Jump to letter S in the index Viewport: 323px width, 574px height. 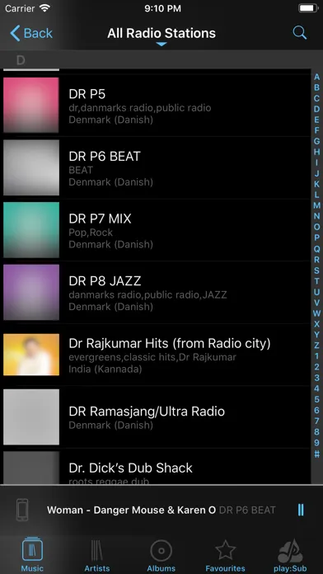pyautogui.click(x=316, y=271)
